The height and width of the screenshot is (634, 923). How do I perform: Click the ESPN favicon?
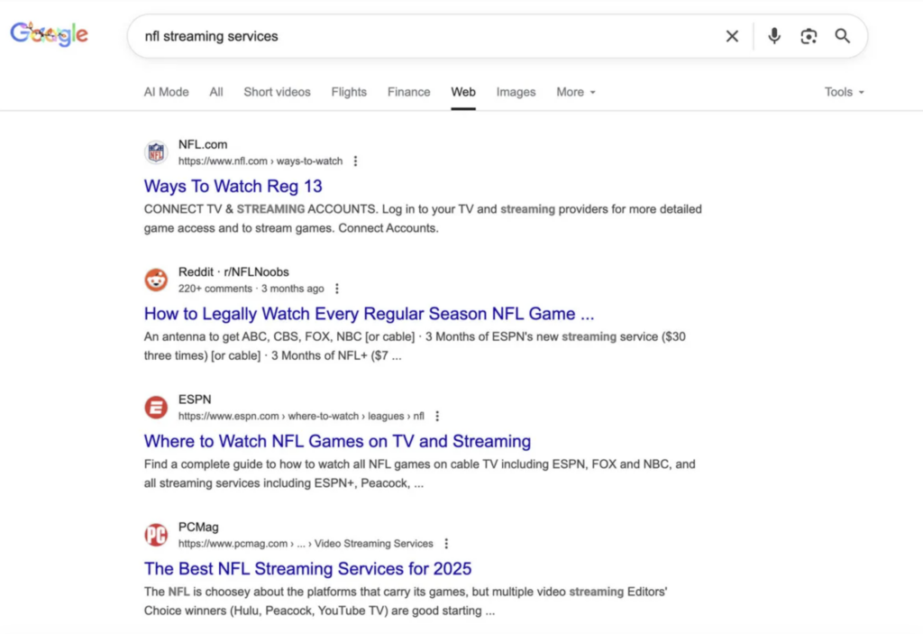coord(156,408)
